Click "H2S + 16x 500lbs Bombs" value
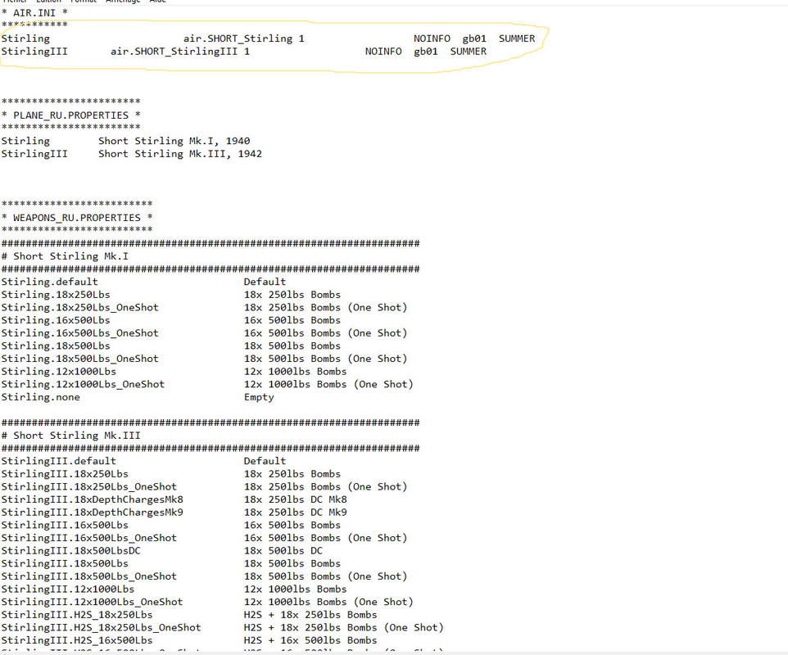This screenshot has width=788, height=655. [310, 640]
